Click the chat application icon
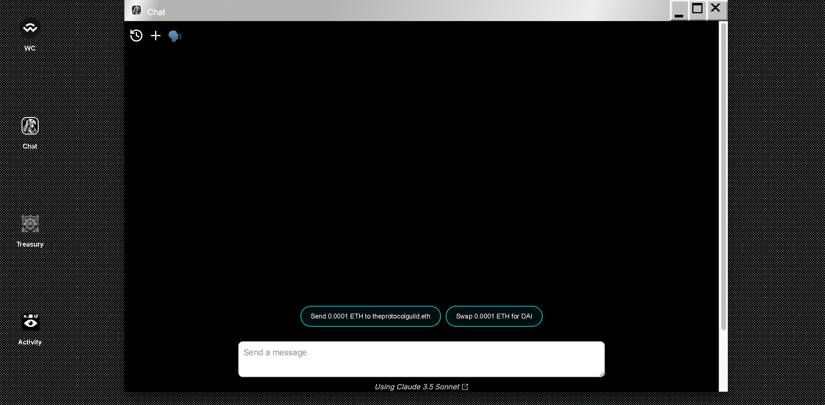 (x=30, y=126)
